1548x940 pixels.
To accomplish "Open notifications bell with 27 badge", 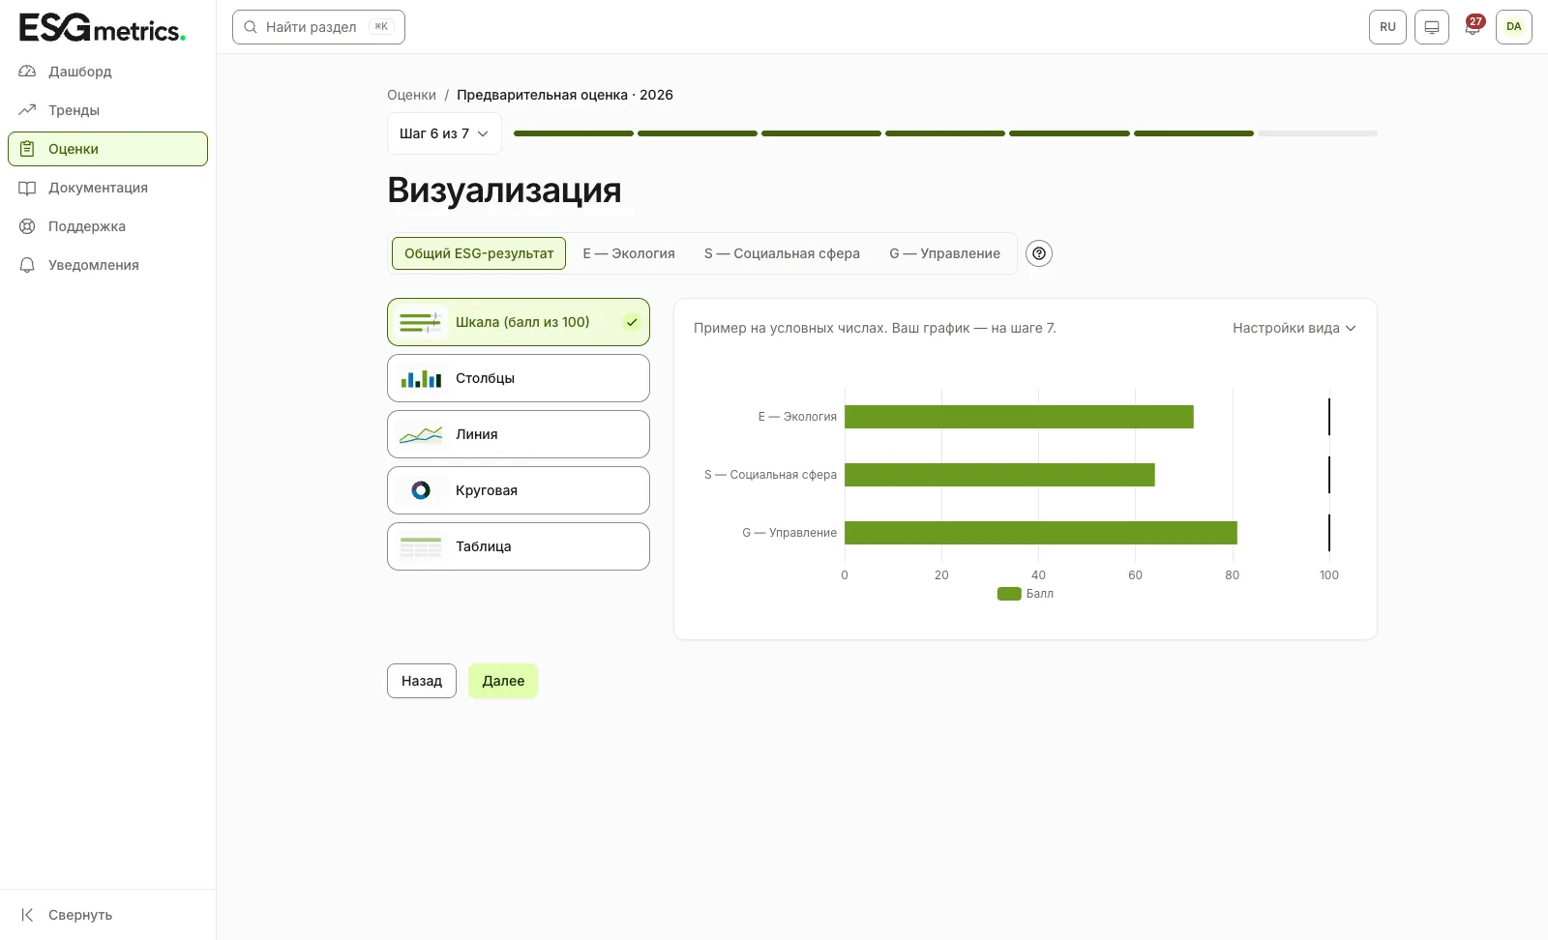I will 1473,27.
